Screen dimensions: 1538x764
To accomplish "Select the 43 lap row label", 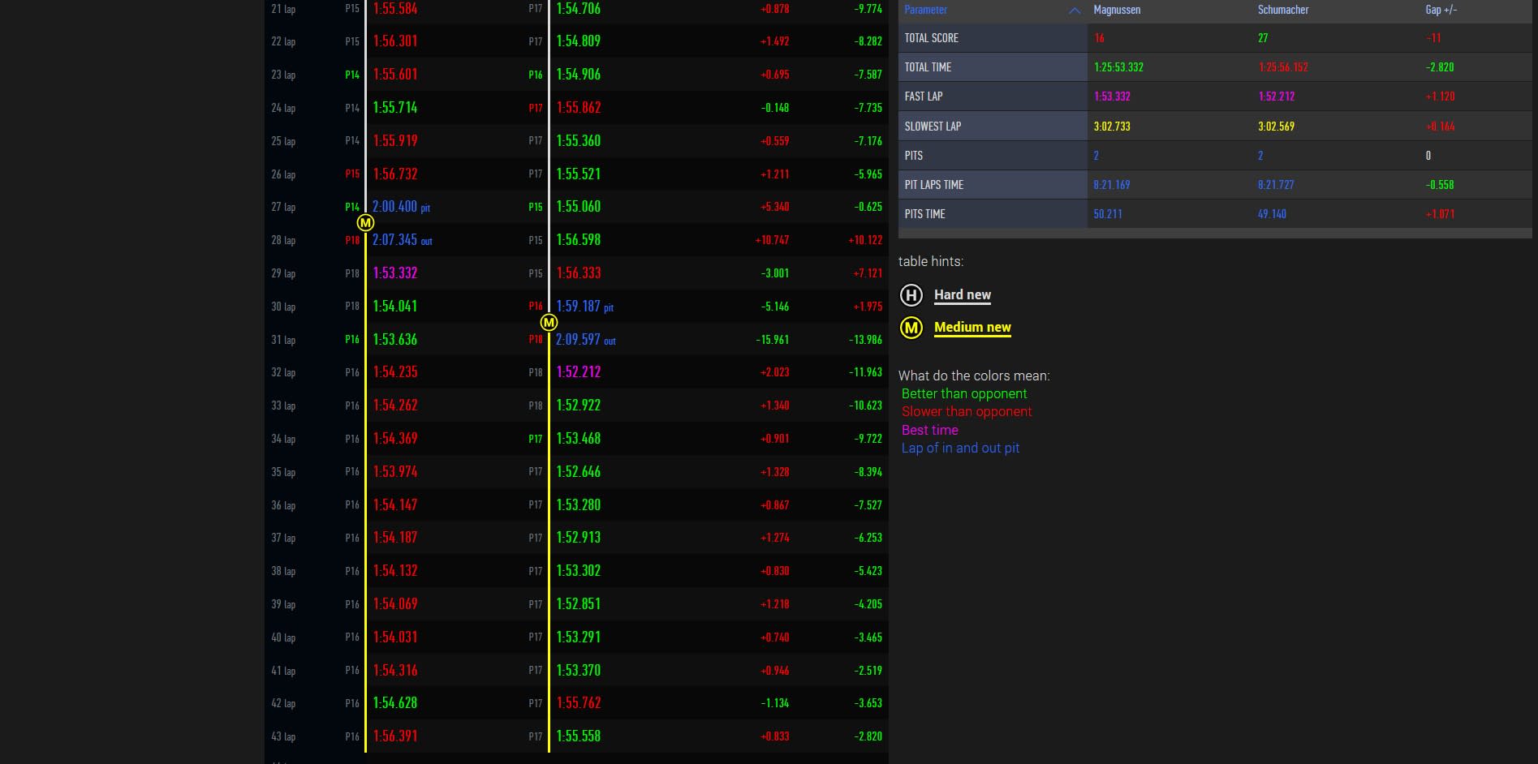I will 283,737.
